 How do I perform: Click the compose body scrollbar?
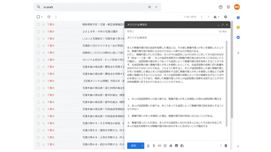click(227, 84)
